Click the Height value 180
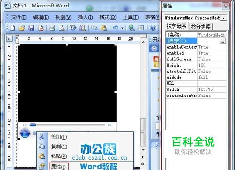 coord(212,65)
